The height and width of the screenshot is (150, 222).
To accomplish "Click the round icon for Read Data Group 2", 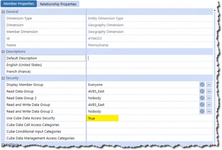I will pos(202,98).
